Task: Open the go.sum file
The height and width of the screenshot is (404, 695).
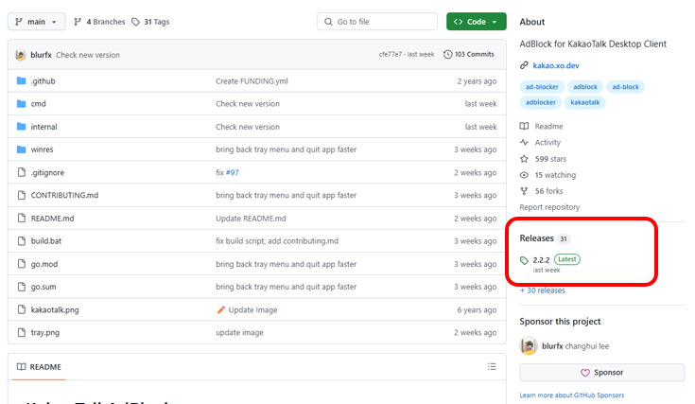Action: (x=43, y=287)
